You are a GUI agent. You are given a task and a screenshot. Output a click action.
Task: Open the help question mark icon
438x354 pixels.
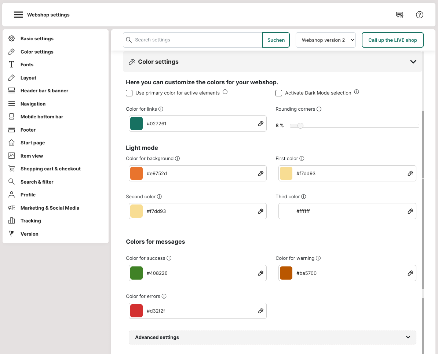420,15
